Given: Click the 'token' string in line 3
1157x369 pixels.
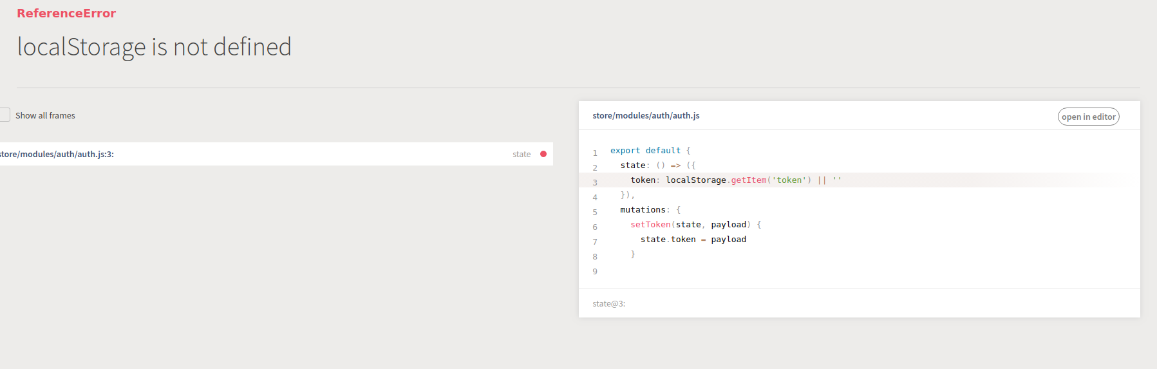Looking at the screenshot, I should coord(789,180).
